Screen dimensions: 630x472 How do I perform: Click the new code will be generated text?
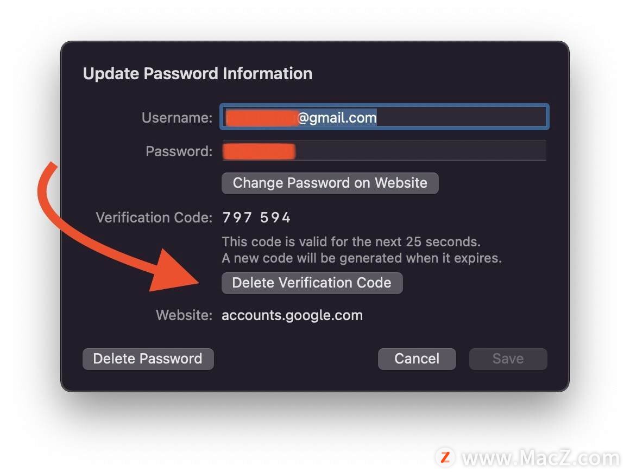362,258
